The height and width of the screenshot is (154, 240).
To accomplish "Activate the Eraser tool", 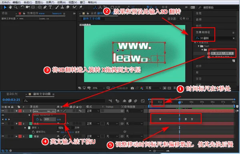I will click(68, 7).
